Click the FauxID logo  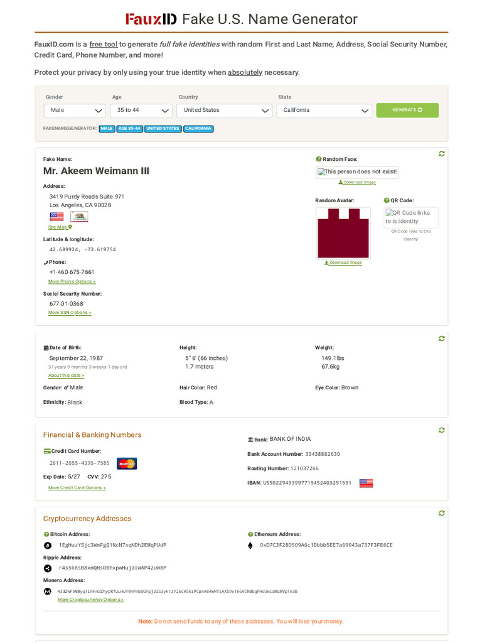pos(151,19)
